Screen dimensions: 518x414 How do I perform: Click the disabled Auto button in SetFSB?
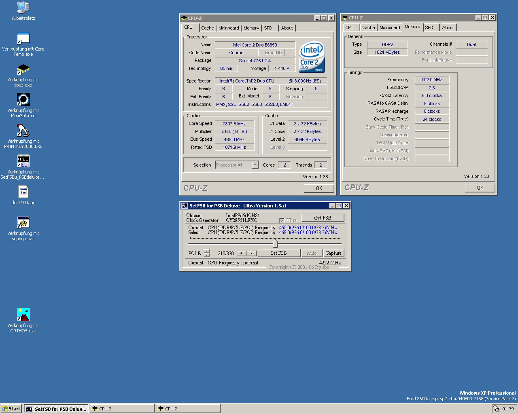point(312,253)
